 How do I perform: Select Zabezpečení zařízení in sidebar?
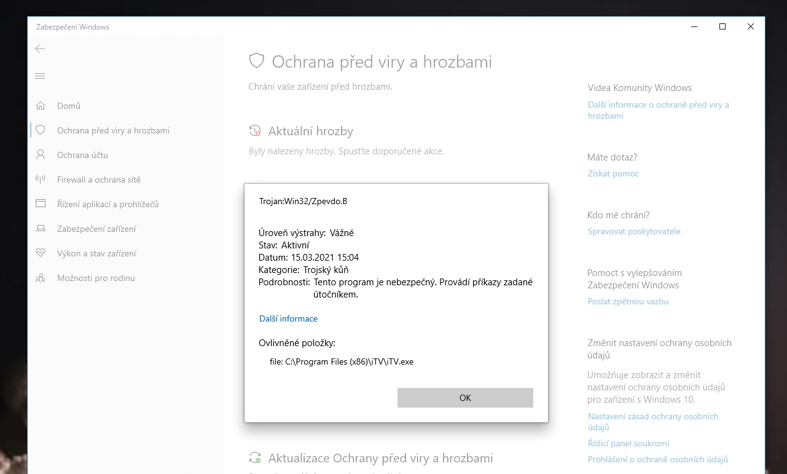[x=96, y=229]
